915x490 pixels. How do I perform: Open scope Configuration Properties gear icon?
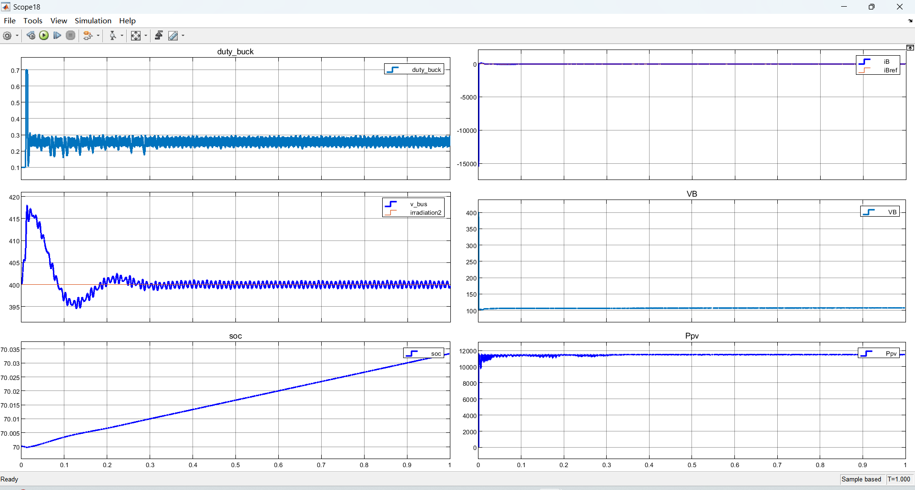pyautogui.click(x=7, y=36)
